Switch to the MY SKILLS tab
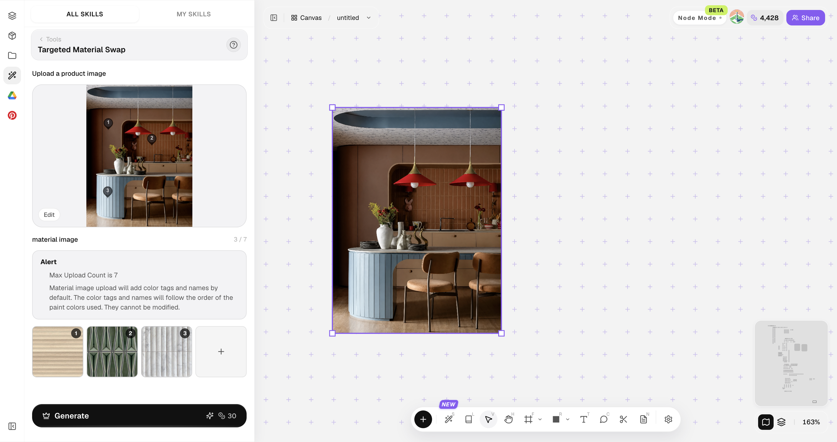The width and height of the screenshot is (837, 442). pos(194,14)
